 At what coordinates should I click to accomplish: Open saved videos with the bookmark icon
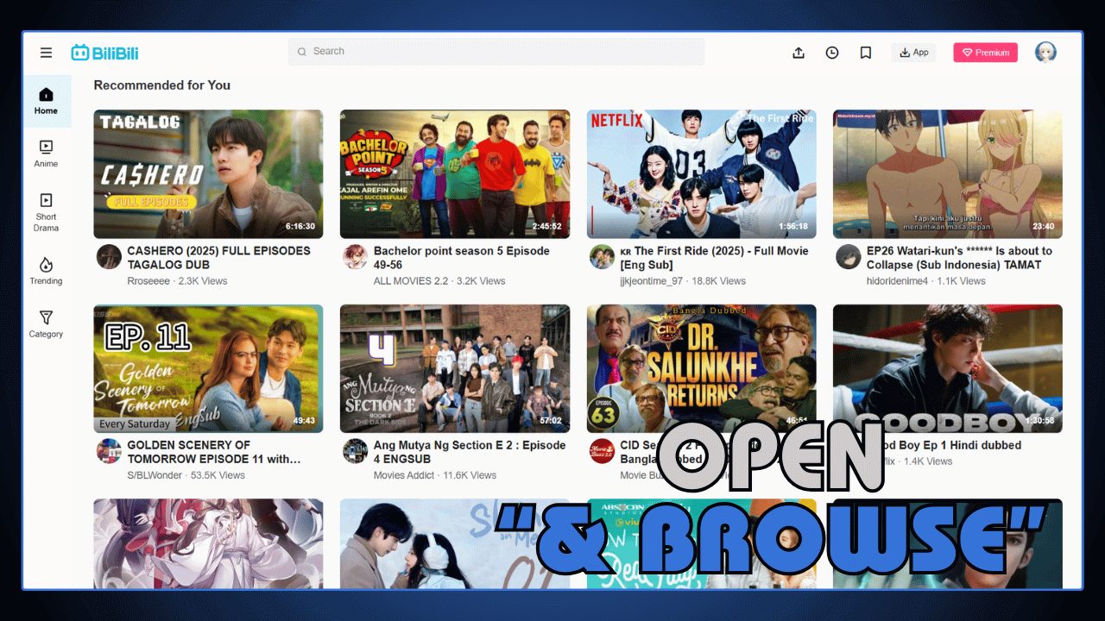click(866, 53)
